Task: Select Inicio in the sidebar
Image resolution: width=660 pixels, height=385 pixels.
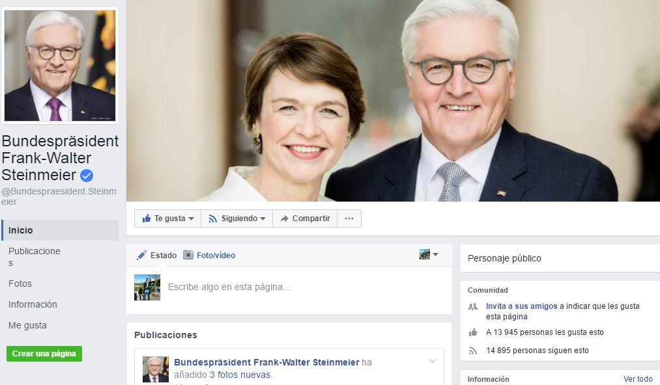Action: click(x=21, y=230)
